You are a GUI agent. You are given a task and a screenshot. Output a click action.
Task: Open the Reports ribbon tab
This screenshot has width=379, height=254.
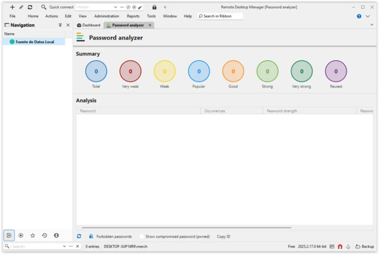133,16
